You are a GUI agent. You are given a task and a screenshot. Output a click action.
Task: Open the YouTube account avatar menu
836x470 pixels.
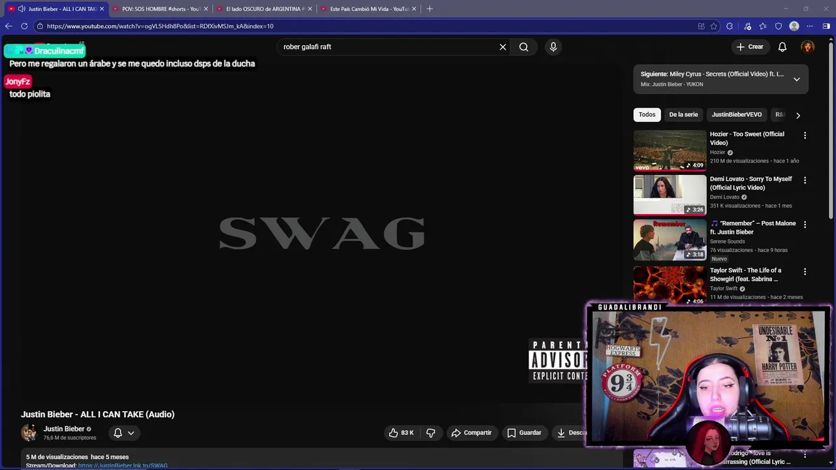coord(808,47)
